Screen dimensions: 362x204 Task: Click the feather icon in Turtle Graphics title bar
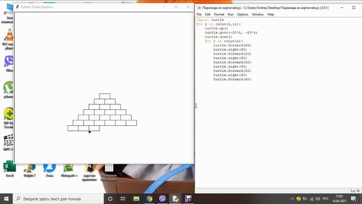coord(18,7)
